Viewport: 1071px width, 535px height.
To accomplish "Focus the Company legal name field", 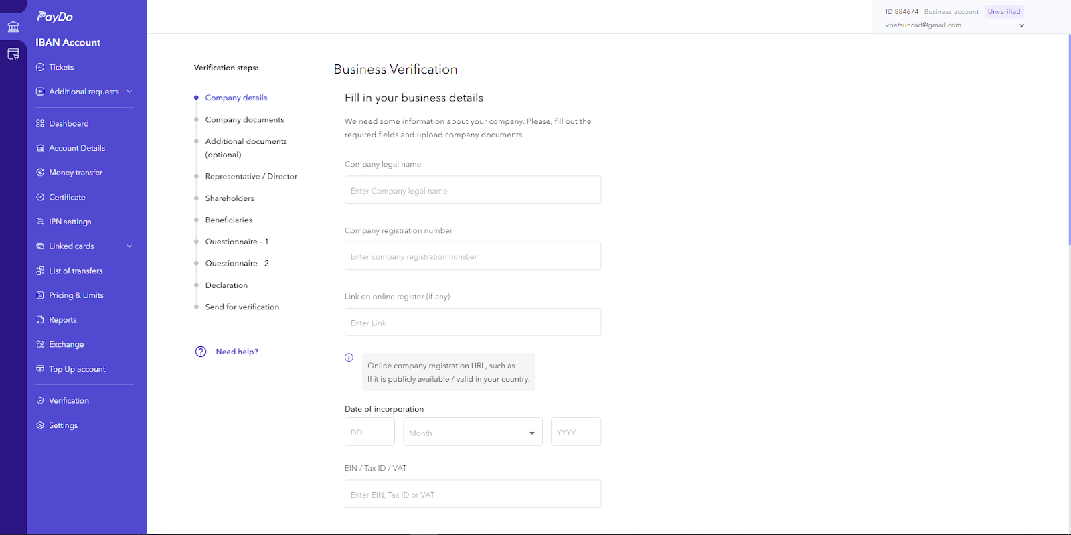I will click(473, 190).
